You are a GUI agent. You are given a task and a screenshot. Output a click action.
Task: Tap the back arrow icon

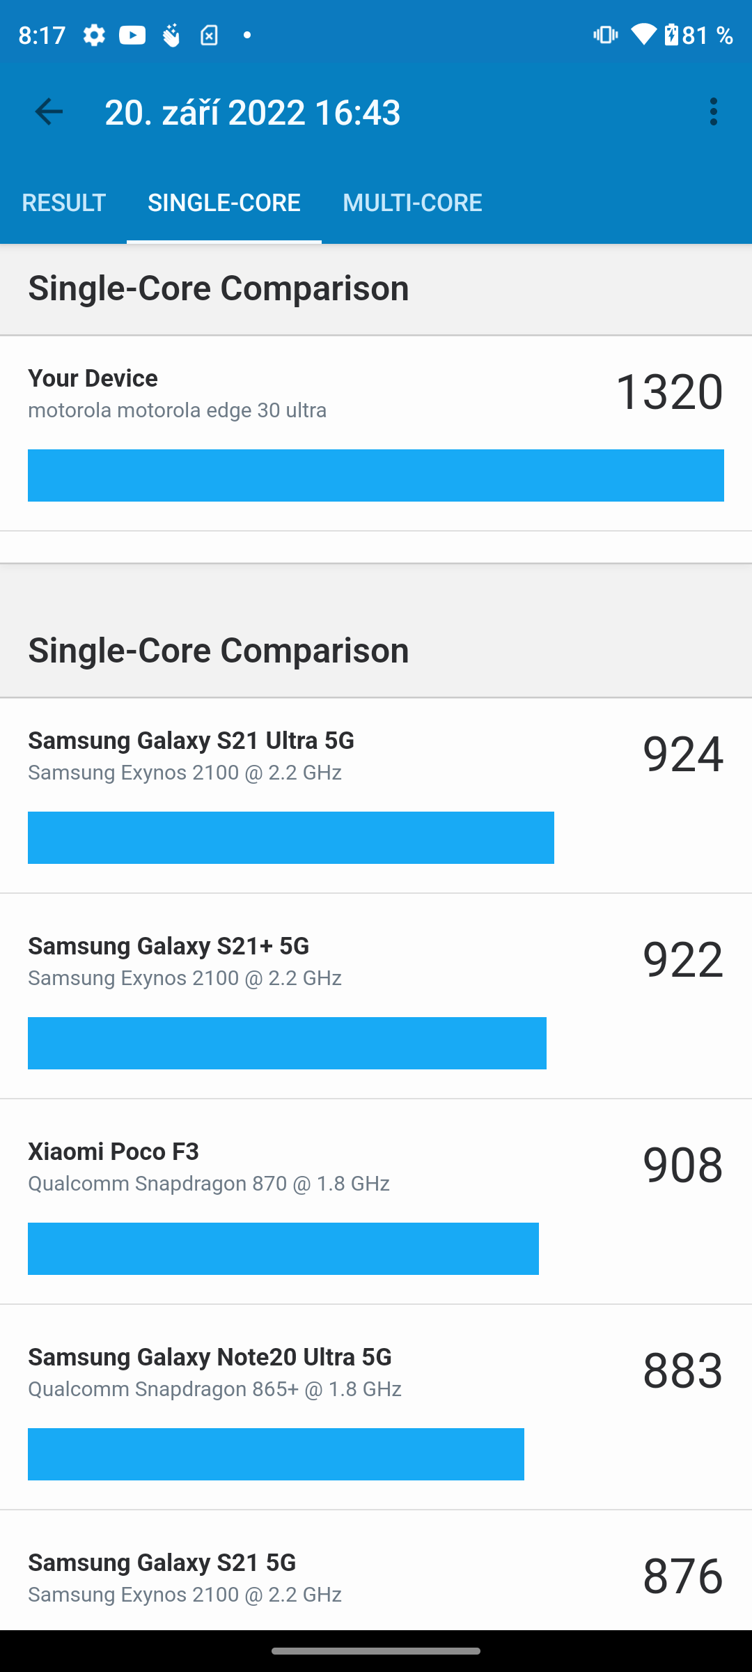click(49, 111)
